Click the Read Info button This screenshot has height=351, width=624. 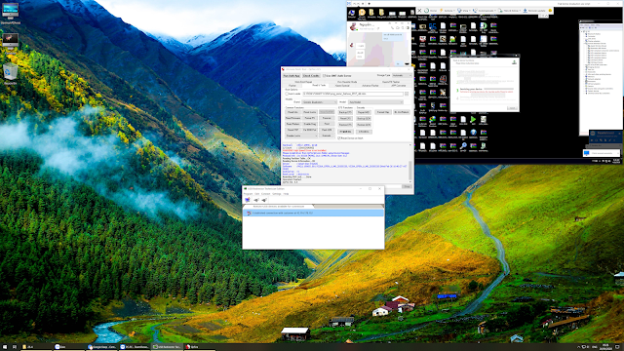292,112
